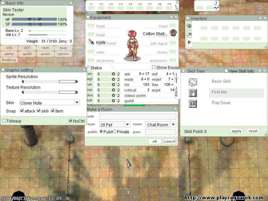The height and width of the screenshot is (201, 268).
Task: Click the room pass input field
Action: pyautogui.click(x=160, y=132)
